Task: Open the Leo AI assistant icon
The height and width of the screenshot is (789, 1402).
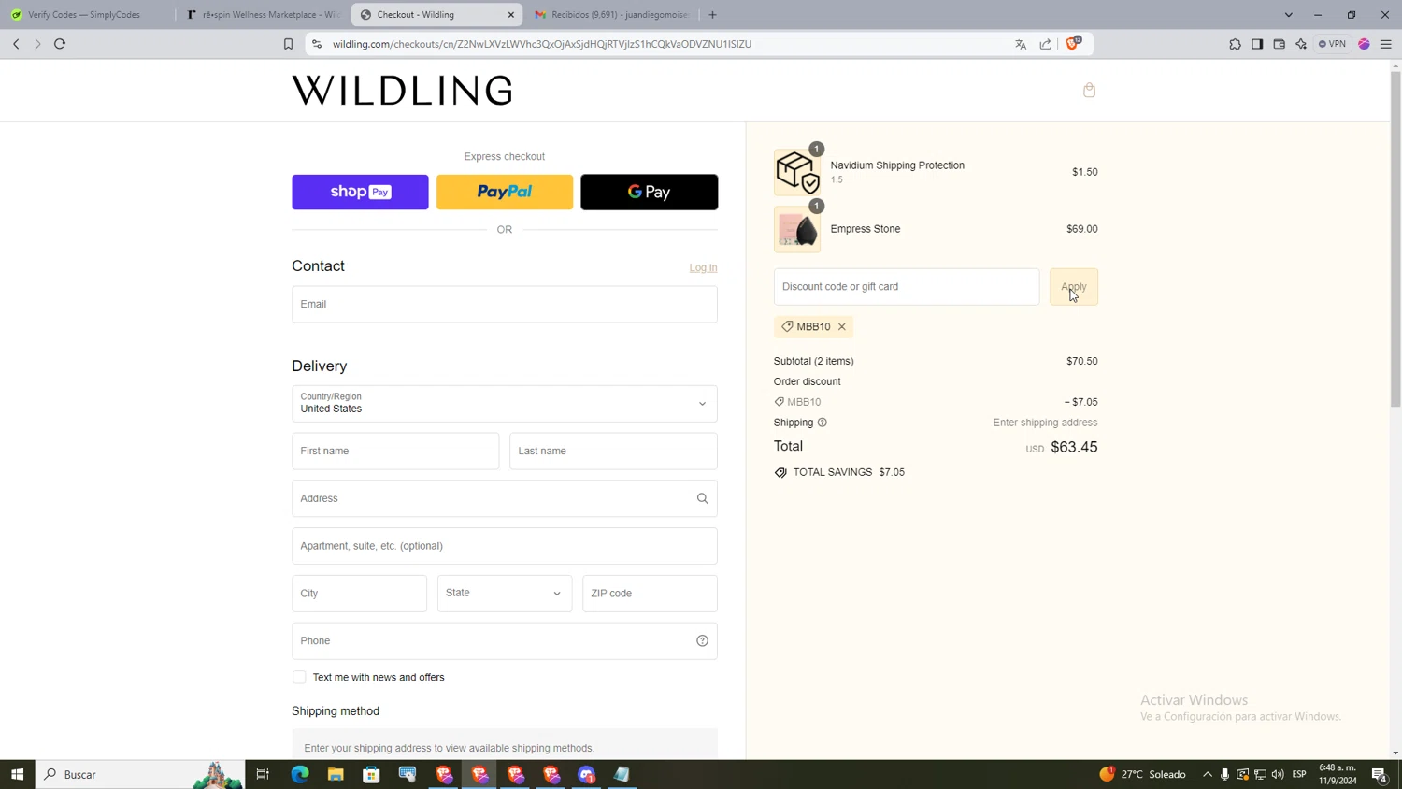Action: (x=1301, y=44)
